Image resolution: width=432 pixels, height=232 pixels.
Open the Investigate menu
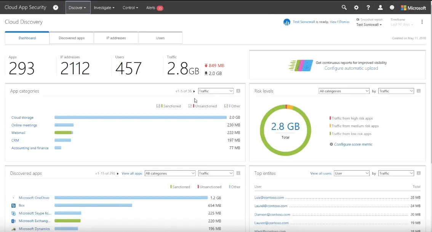click(104, 8)
